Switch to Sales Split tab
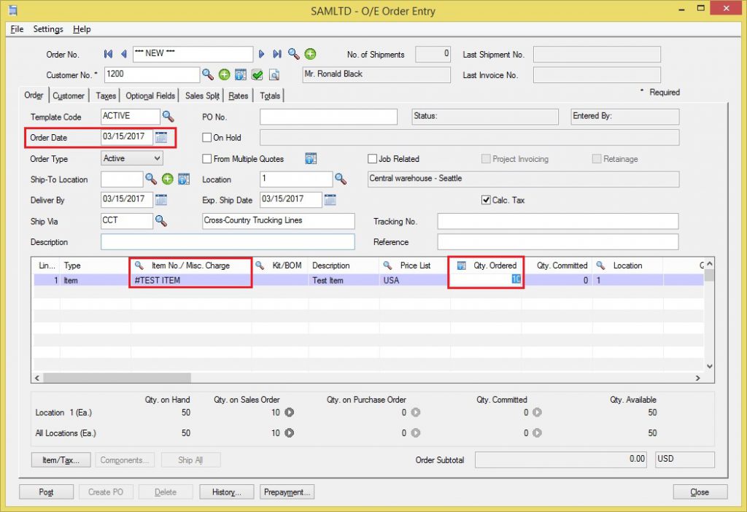Screen dimensions: 747x512 coord(203,96)
